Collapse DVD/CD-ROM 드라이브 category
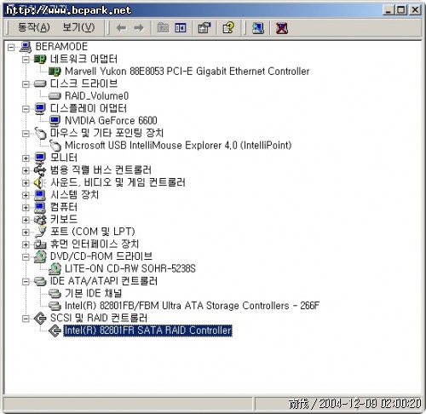Screen dimensions: 426x414 tap(26, 257)
